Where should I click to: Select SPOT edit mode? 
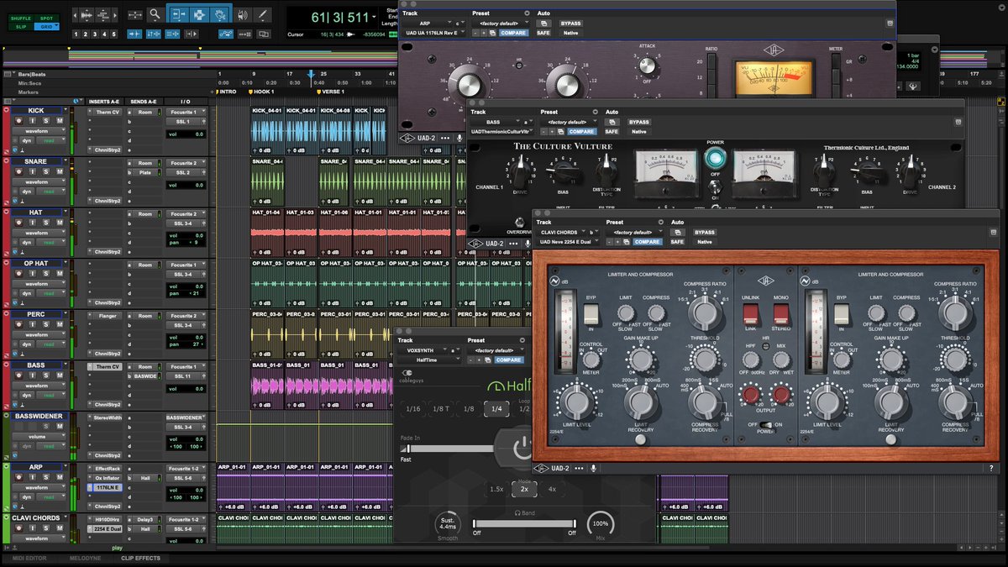tap(46, 18)
